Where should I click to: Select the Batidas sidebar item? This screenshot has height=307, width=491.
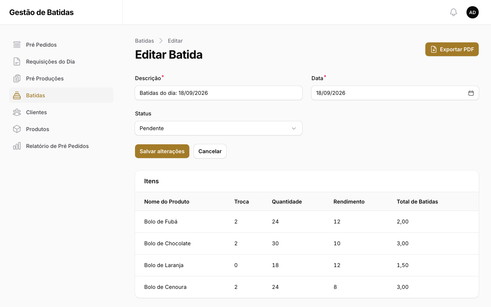[61, 95]
